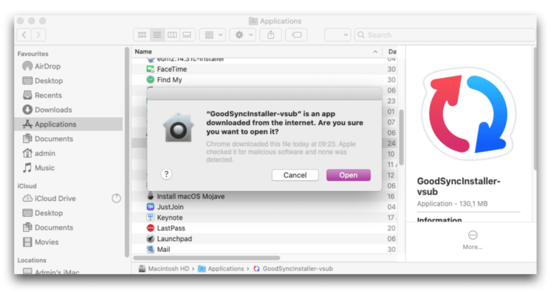
Task: Open the group-by dropdown
Action: pos(213,35)
